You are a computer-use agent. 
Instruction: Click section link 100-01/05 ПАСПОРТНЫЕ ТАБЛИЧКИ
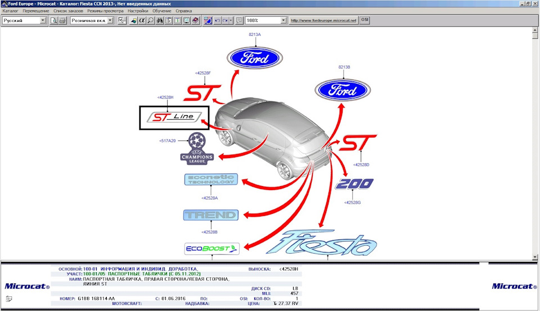(142, 274)
